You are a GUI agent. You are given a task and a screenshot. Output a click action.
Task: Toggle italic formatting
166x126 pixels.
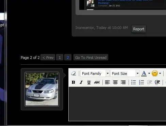(x=81, y=82)
